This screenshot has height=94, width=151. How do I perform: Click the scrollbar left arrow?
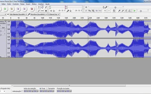tap(12, 85)
